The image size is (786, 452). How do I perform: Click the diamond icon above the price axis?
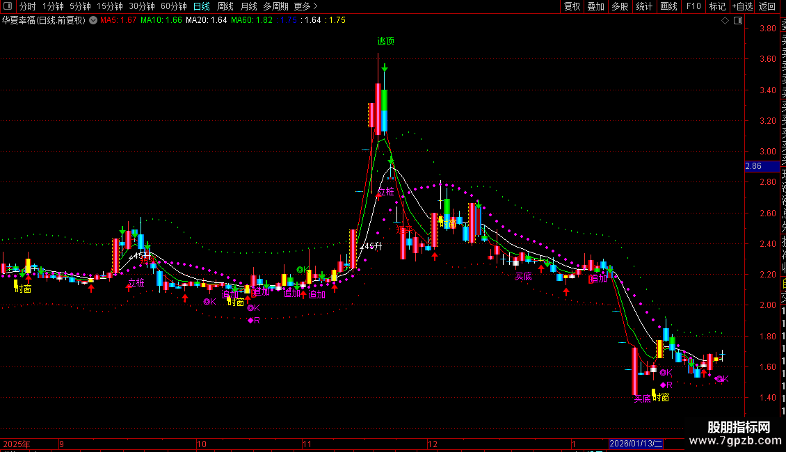tap(725, 21)
